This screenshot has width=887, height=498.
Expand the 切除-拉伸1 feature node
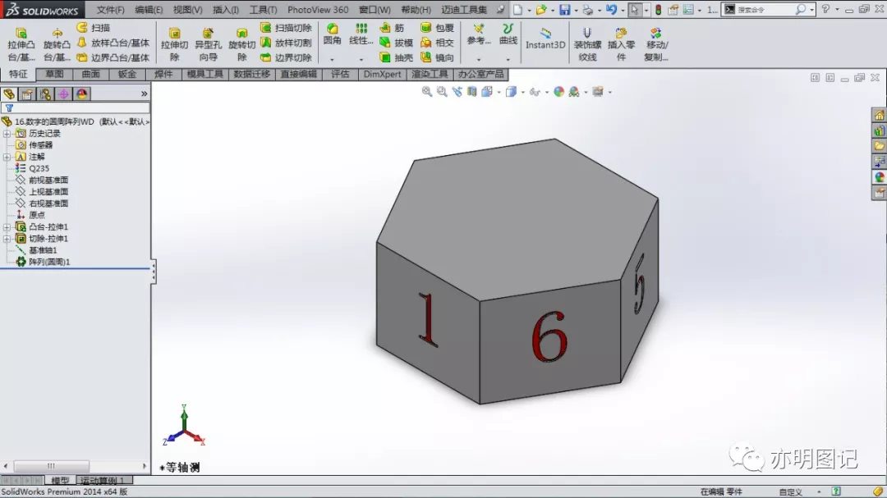7,239
